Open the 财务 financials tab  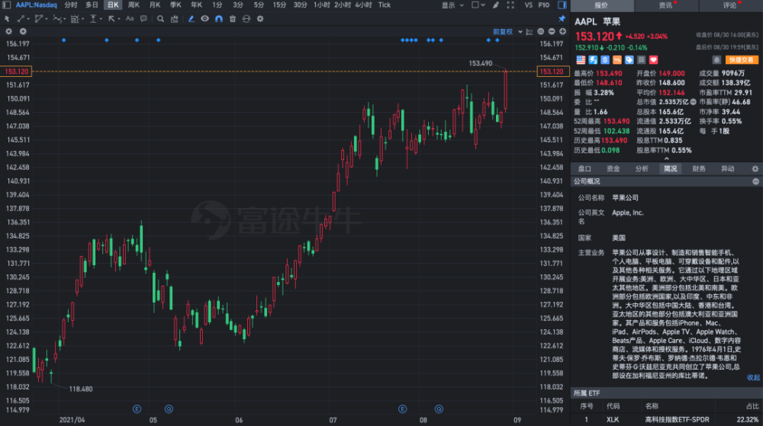click(x=699, y=168)
